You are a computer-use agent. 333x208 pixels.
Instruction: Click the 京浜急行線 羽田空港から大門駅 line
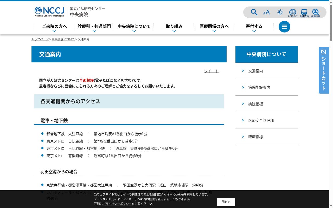125,185
